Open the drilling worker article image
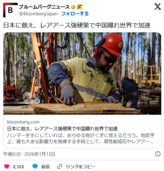This screenshot has width=164, height=171. [82, 74]
